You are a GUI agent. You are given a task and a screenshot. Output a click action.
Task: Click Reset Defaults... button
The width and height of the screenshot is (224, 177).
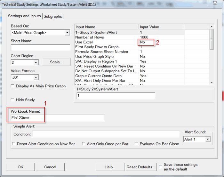pyautogui.click(x=141, y=167)
